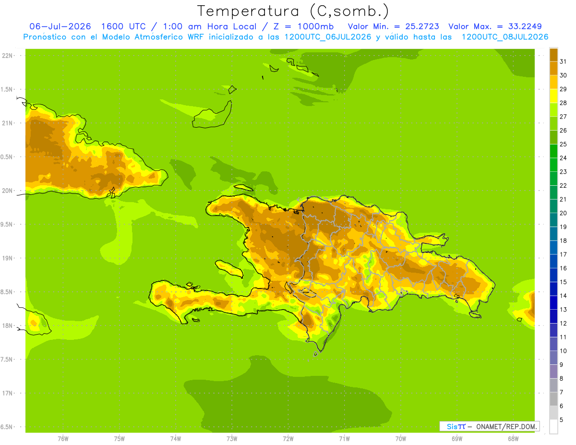Click latitude axis label "21N"
Image resolution: width=576 pixels, height=445 pixels.
[x=7, y=123]
